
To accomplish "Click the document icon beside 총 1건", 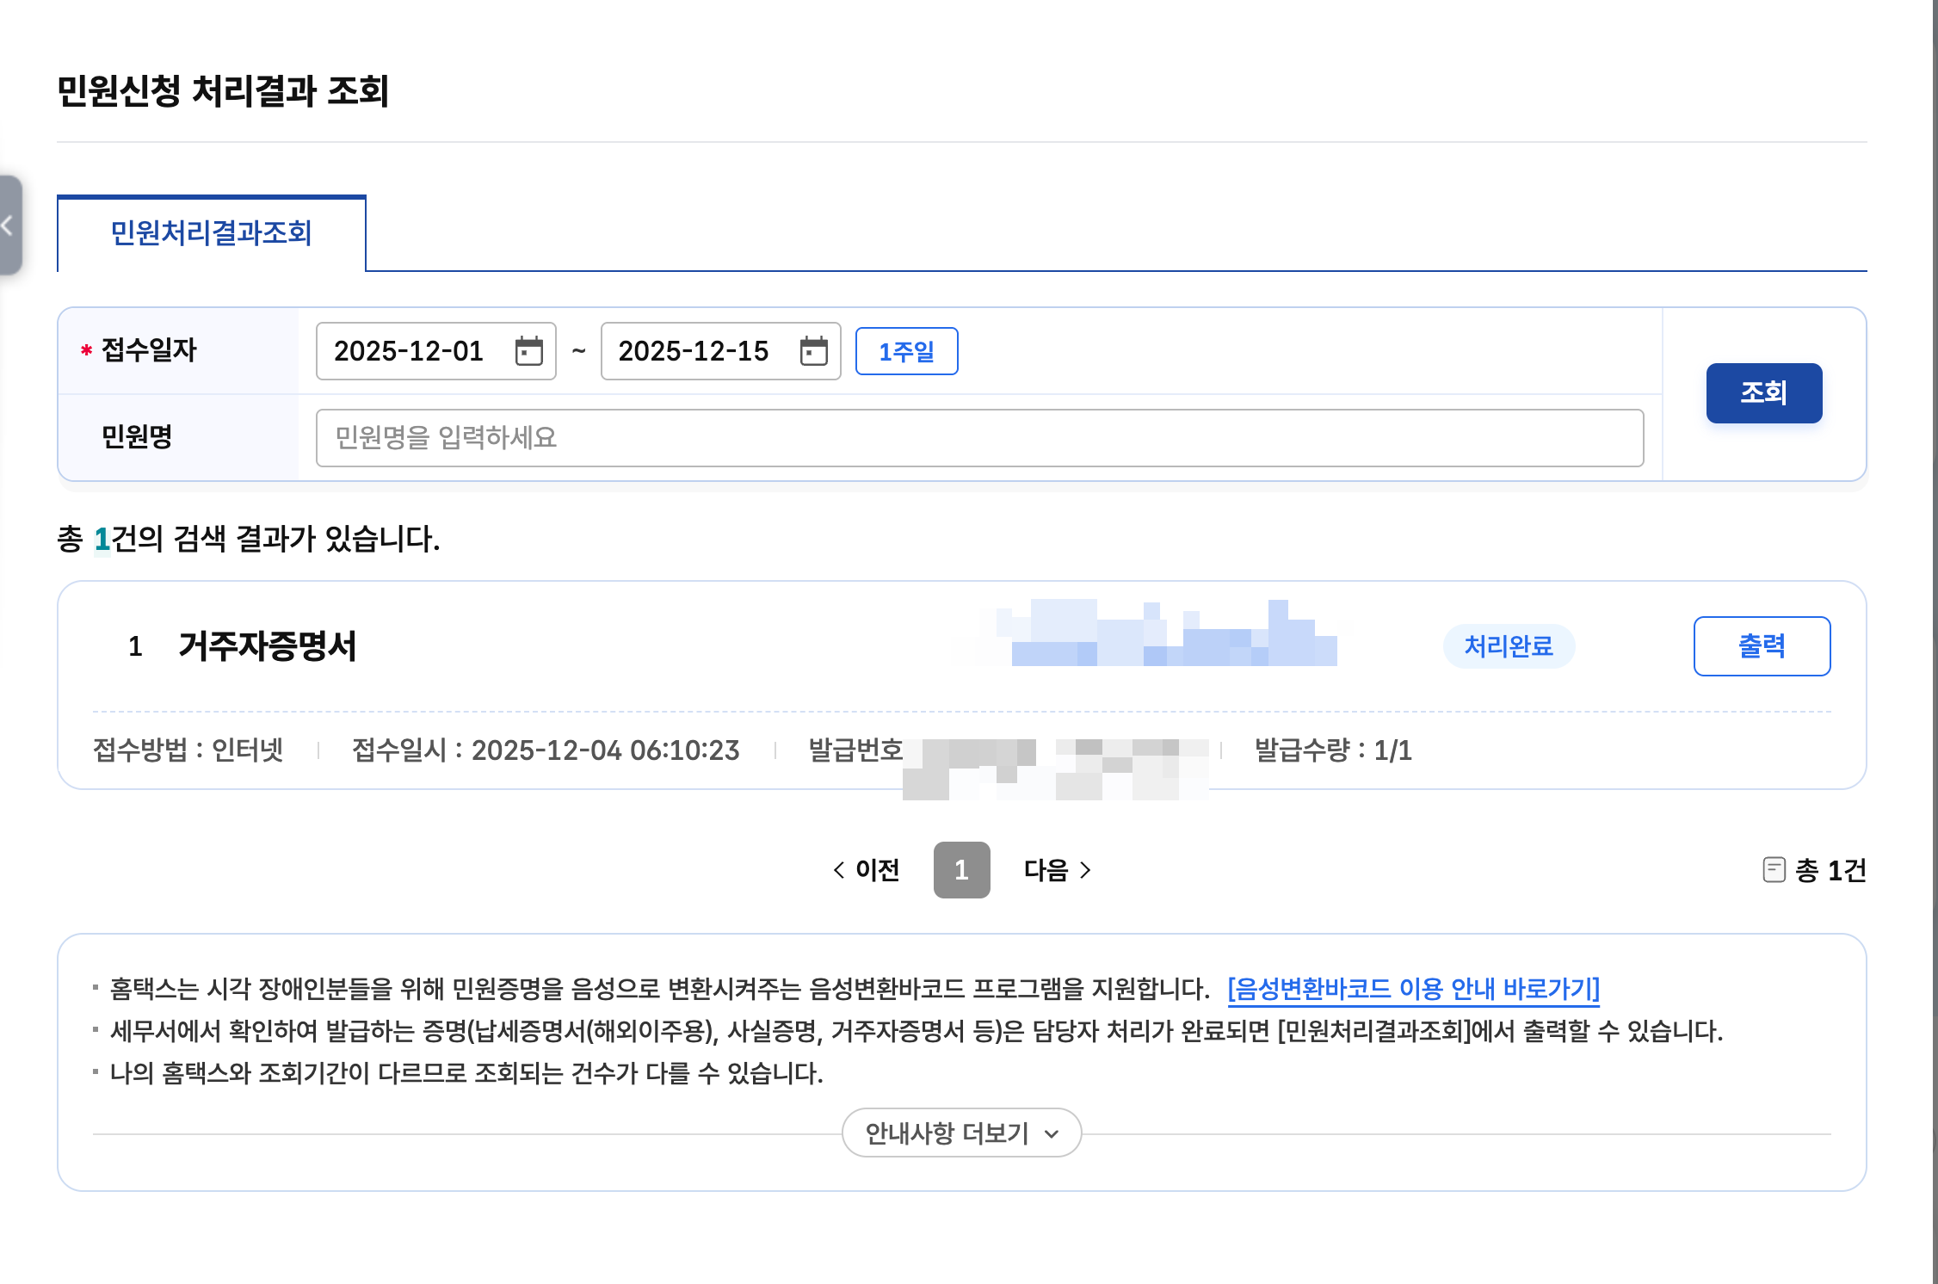I will click(1774, 869).
